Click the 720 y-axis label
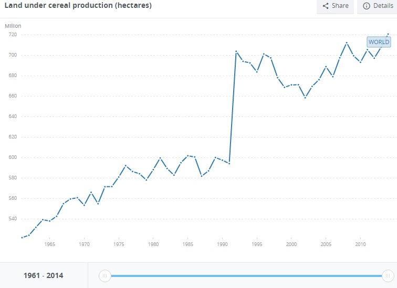The width and height of the screenshot is (397, 288). tap(13, 35)
